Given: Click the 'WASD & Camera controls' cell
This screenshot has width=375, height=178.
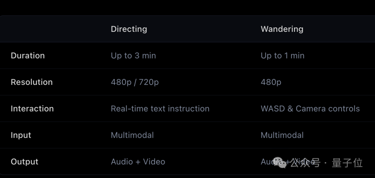Looking at the screenshot, I should click(310, 109).
